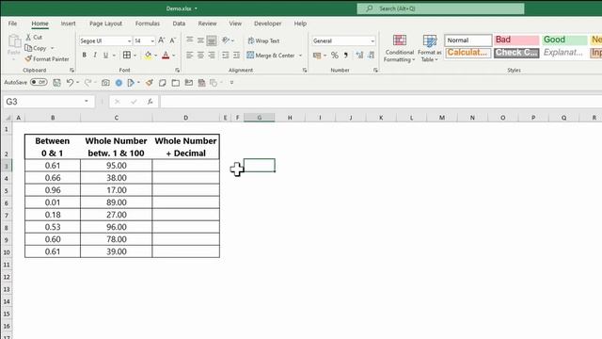Screen dimensions: 602x339
Task: Open Conditional Formatting menu
Action: pos(399,48)
